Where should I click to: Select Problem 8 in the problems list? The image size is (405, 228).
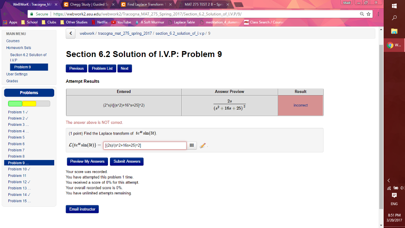[x=16, y=156]
